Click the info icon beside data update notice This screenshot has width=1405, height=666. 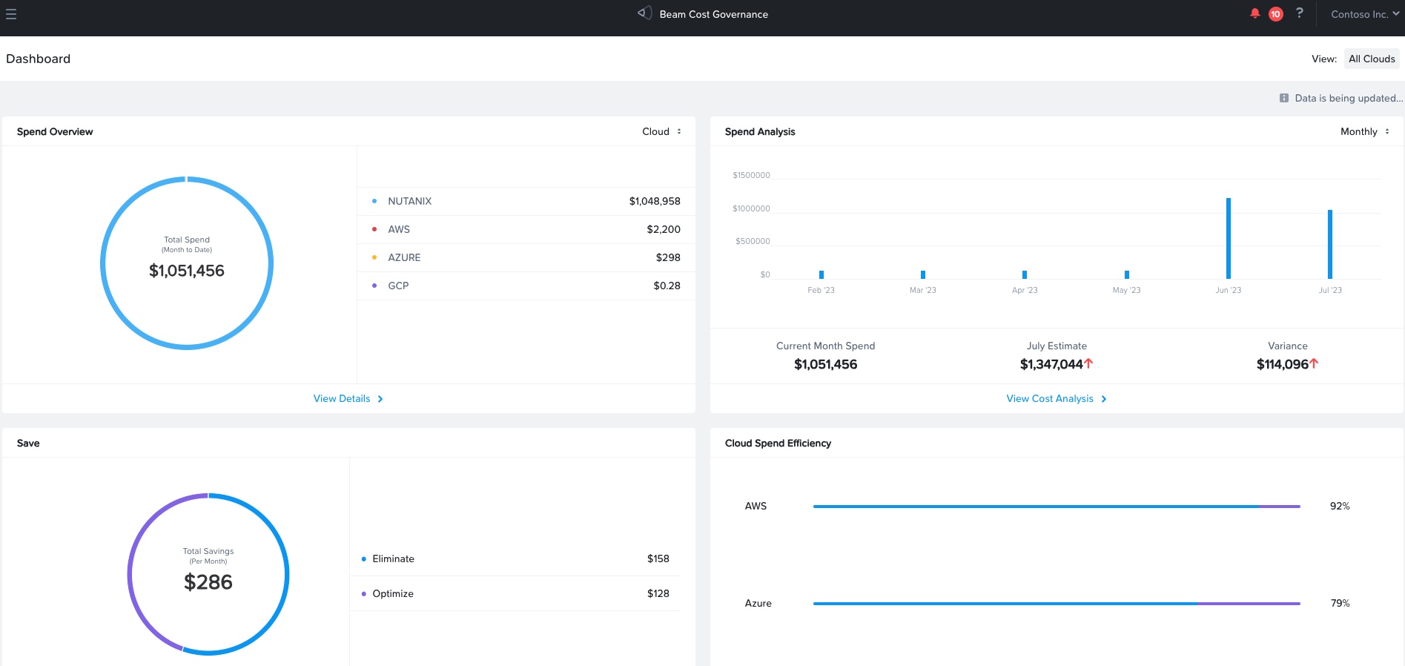pos(1283,98)
